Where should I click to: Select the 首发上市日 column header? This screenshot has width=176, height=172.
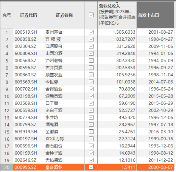[x=155, y=15]
